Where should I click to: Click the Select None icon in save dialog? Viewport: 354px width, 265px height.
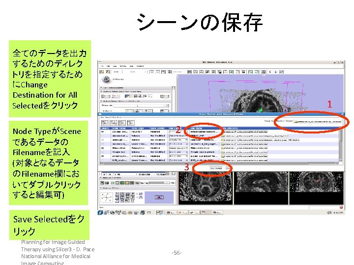tap(114, 123)
